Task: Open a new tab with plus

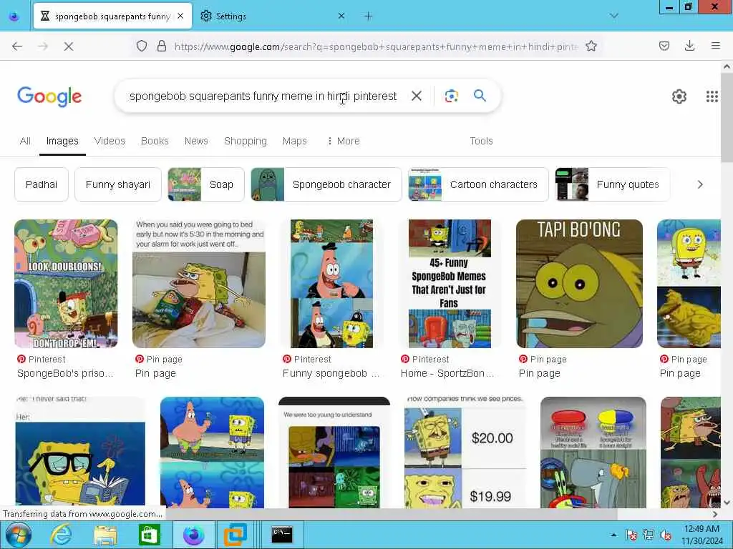Action: point(368,16)
